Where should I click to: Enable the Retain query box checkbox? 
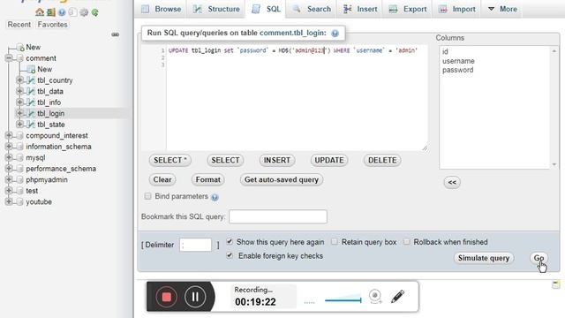coord(335,241)
